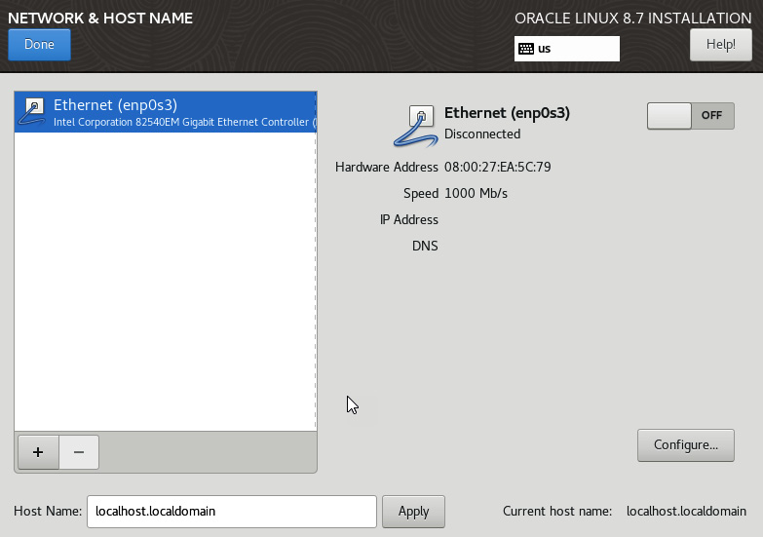Click the Host Name: label
This screenshot has width=763, height=537.
(x=48, y=512)
